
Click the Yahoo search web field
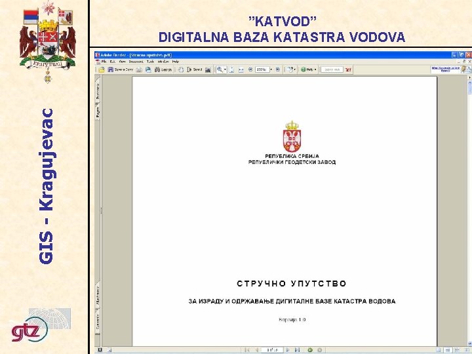(x=332, y=69)
